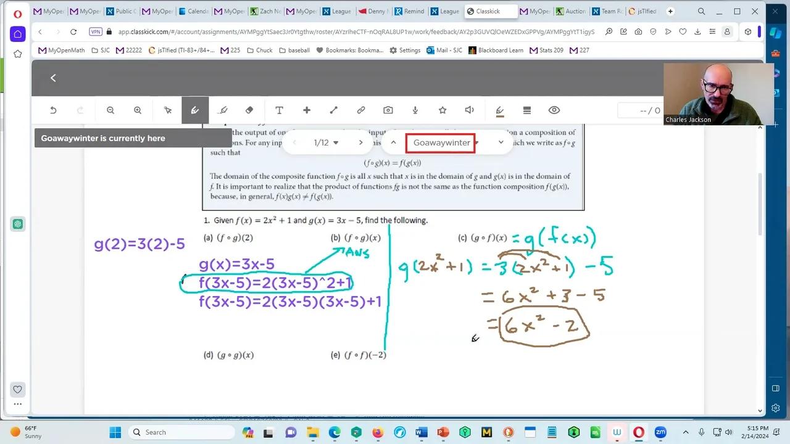The image size is (790, 444).
Task: Toggle the speaker audio playback icon
Action: 470,110
